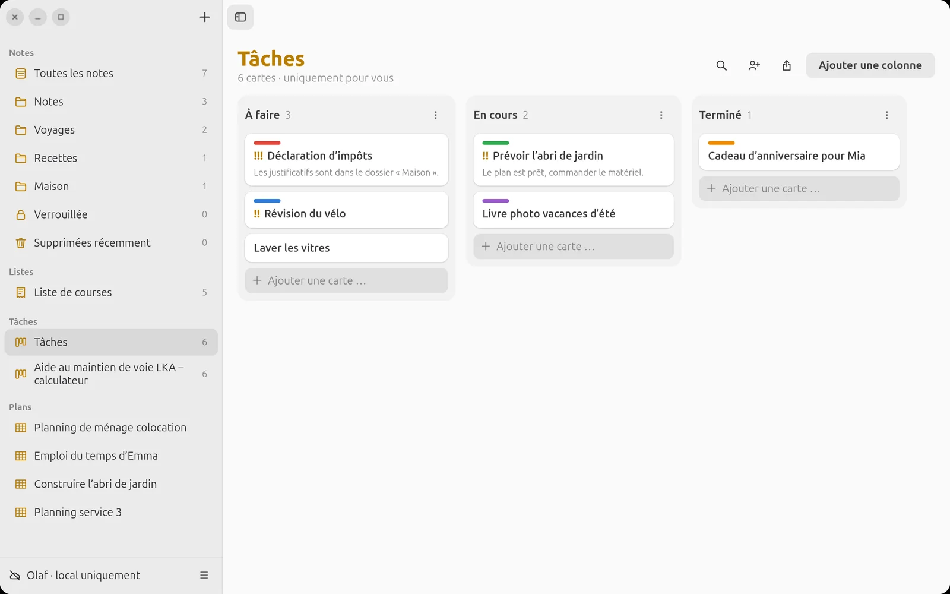The width and height of the screenshot is (950, 594).
Task: Click the grid icon of Construire l'abri de jardin
Action: click(x=21, y=484)
